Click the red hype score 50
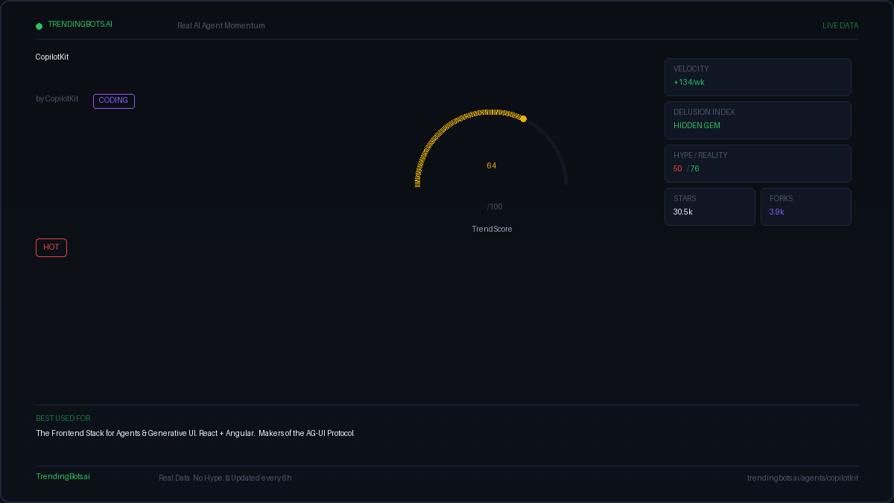894x503 pixels. (x=678, y=169)
